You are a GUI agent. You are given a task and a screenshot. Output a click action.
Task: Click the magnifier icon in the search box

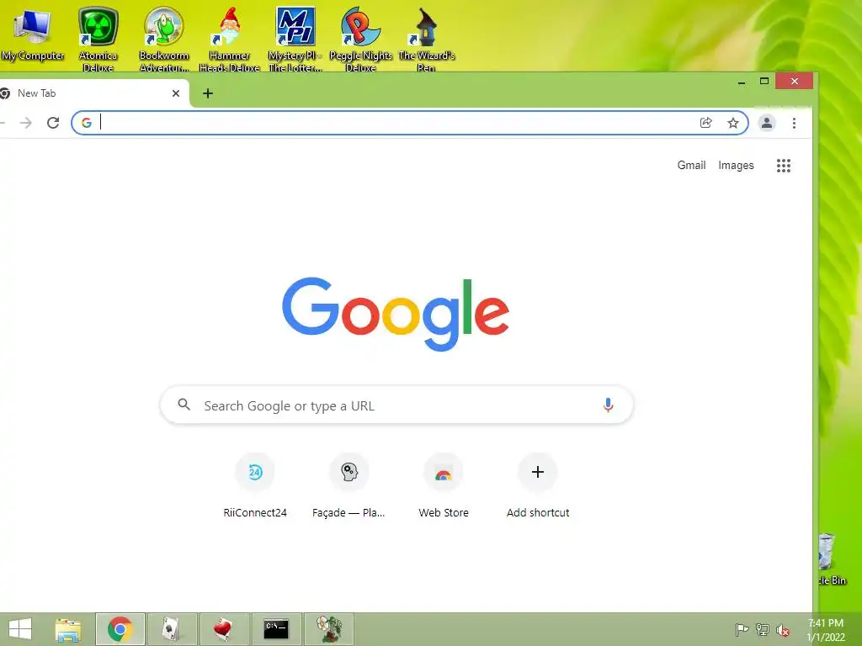click(x=184, y=405)
